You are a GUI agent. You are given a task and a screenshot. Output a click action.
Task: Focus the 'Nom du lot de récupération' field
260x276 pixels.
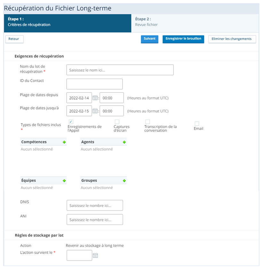point(120,70)
